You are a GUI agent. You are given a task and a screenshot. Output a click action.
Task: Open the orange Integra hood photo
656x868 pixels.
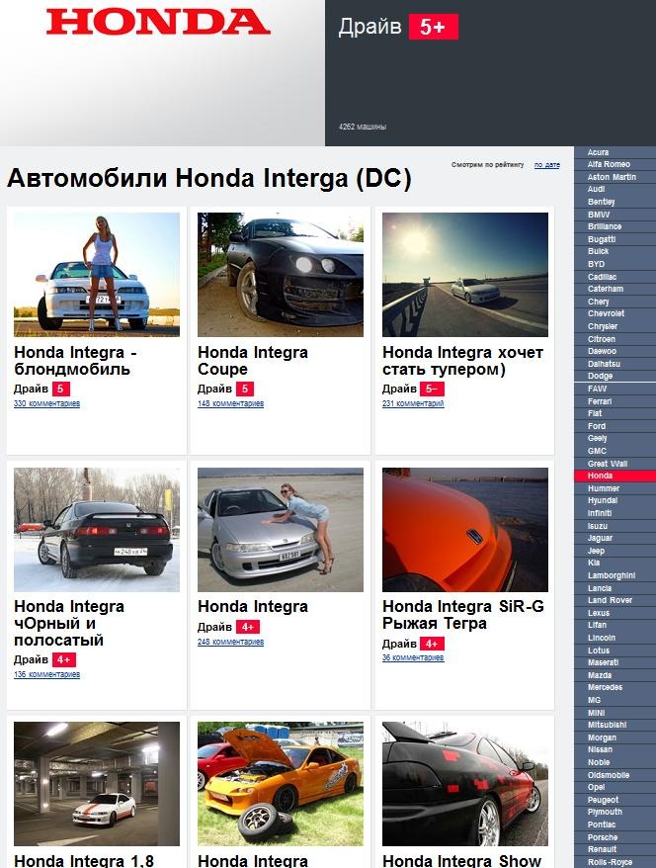click(465, 530)
